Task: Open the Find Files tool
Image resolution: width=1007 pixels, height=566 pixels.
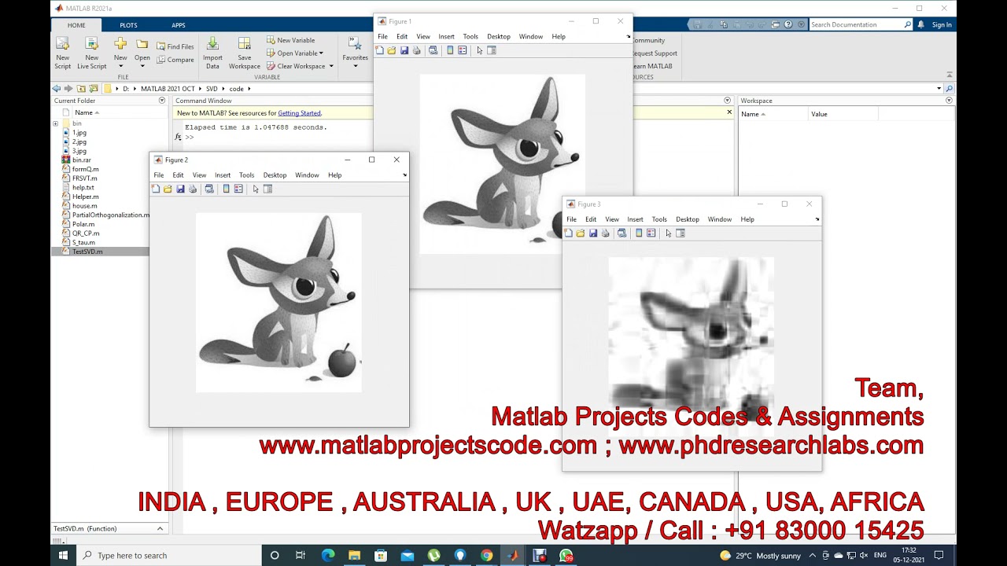Action: coord(175,46)
